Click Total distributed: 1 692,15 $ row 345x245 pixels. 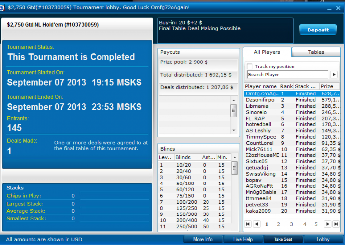pyautogui.click(x=198, y=77)
